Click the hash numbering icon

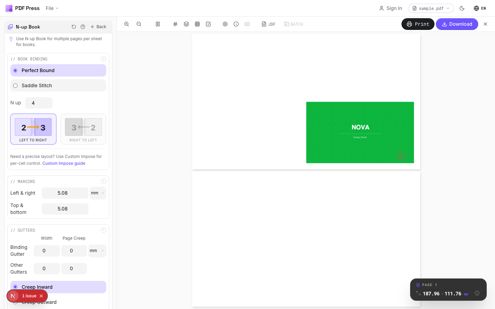tap(175, 24)
